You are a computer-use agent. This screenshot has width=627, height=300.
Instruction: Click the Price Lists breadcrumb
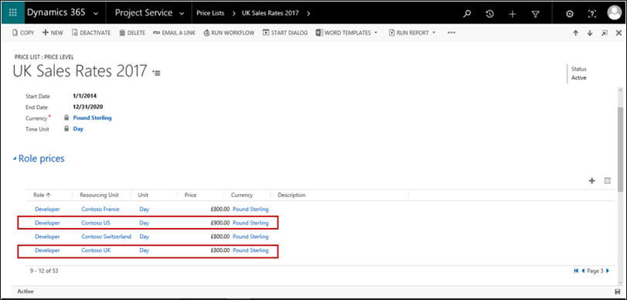[210, 13]
